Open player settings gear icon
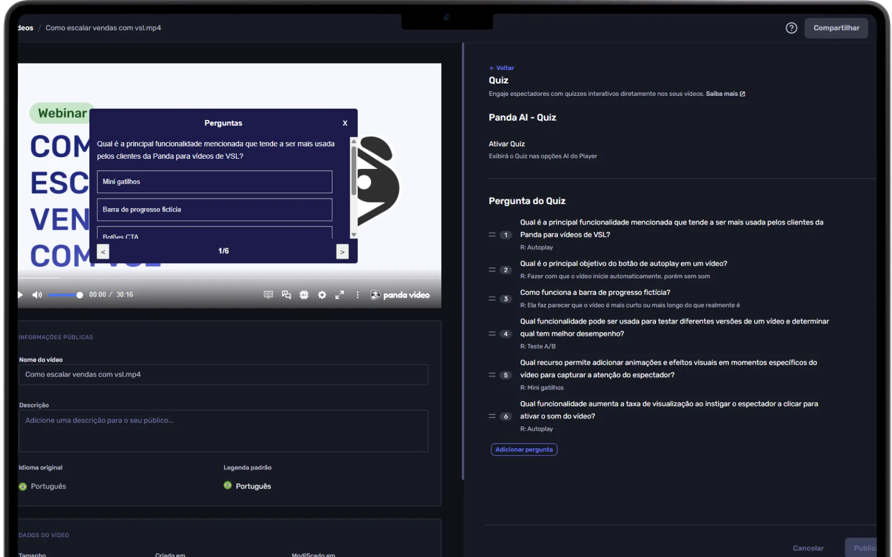The image size is (892, 557). [x=322, y=295]
